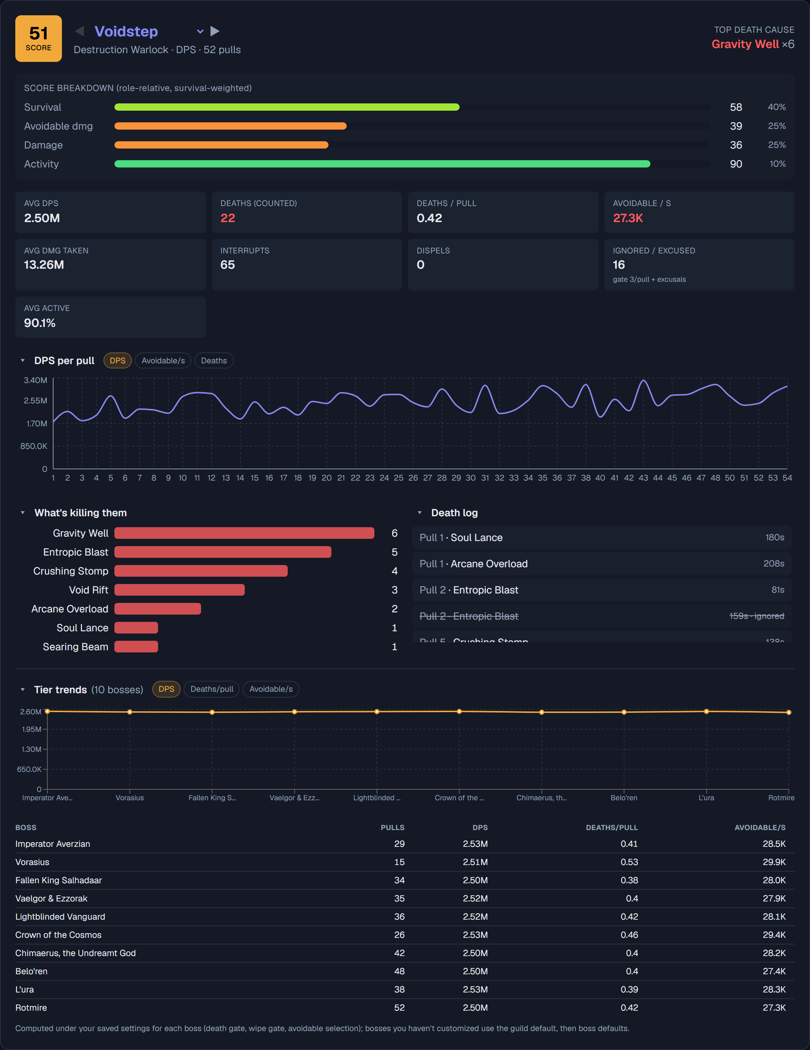Select DPS chip in DPS per pull
Screen dimensions: 810x1050
(x=117, y=360)
